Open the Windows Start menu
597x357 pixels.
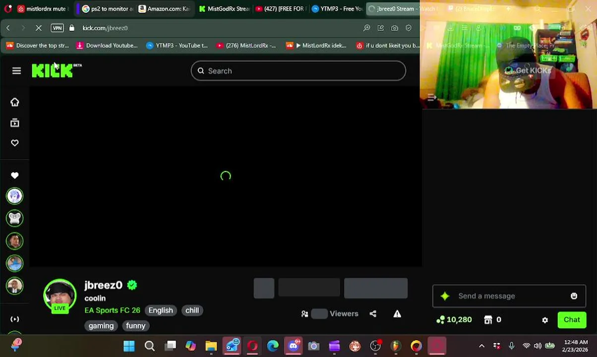[x=129, y=346]
